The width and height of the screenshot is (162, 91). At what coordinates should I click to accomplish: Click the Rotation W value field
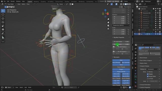[119, 17]
